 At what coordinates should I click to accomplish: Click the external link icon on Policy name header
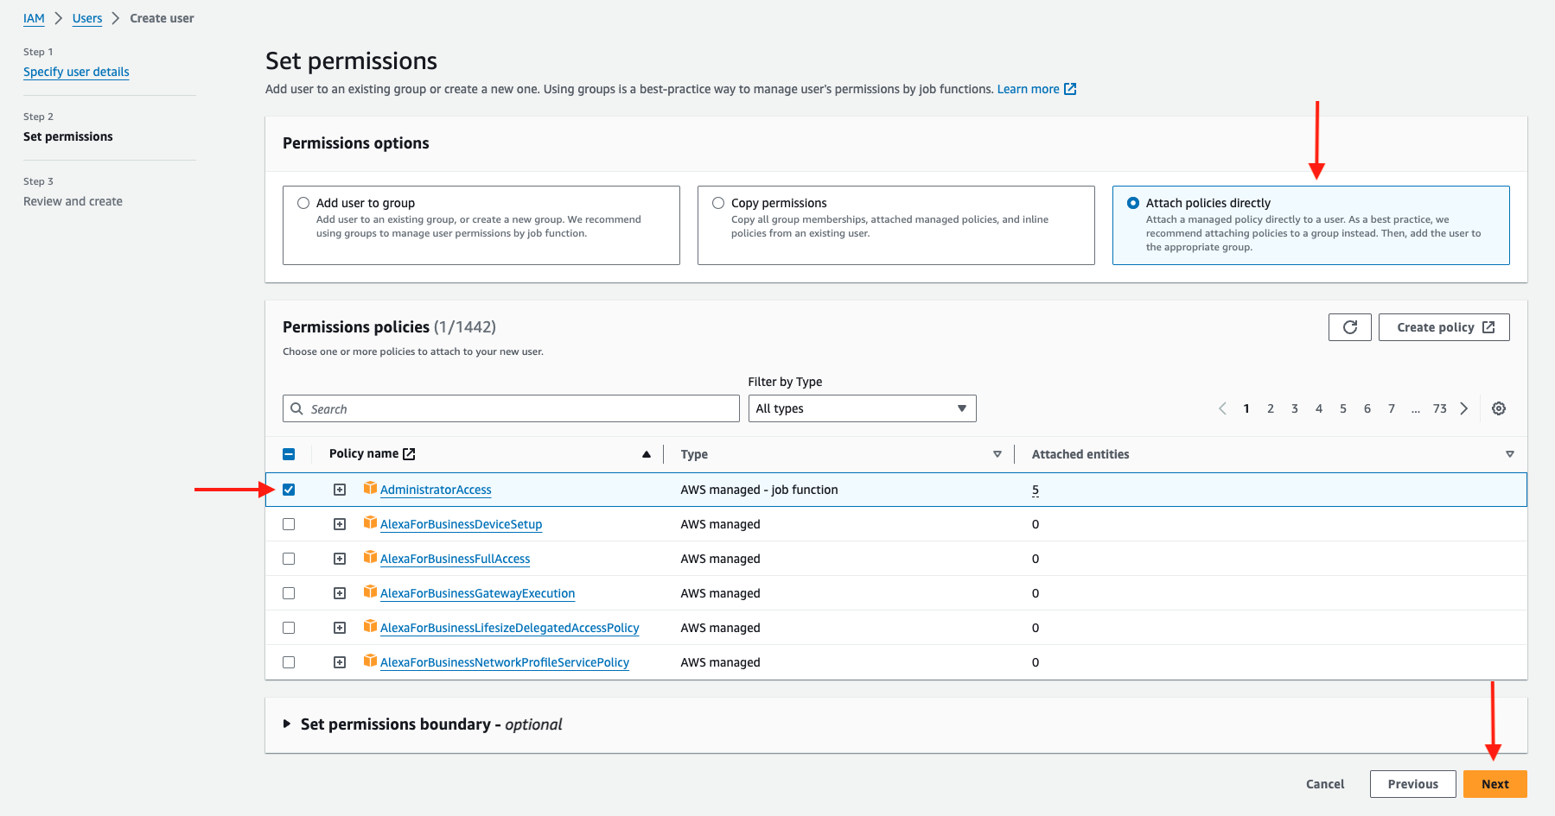click(x=408, y=452)
